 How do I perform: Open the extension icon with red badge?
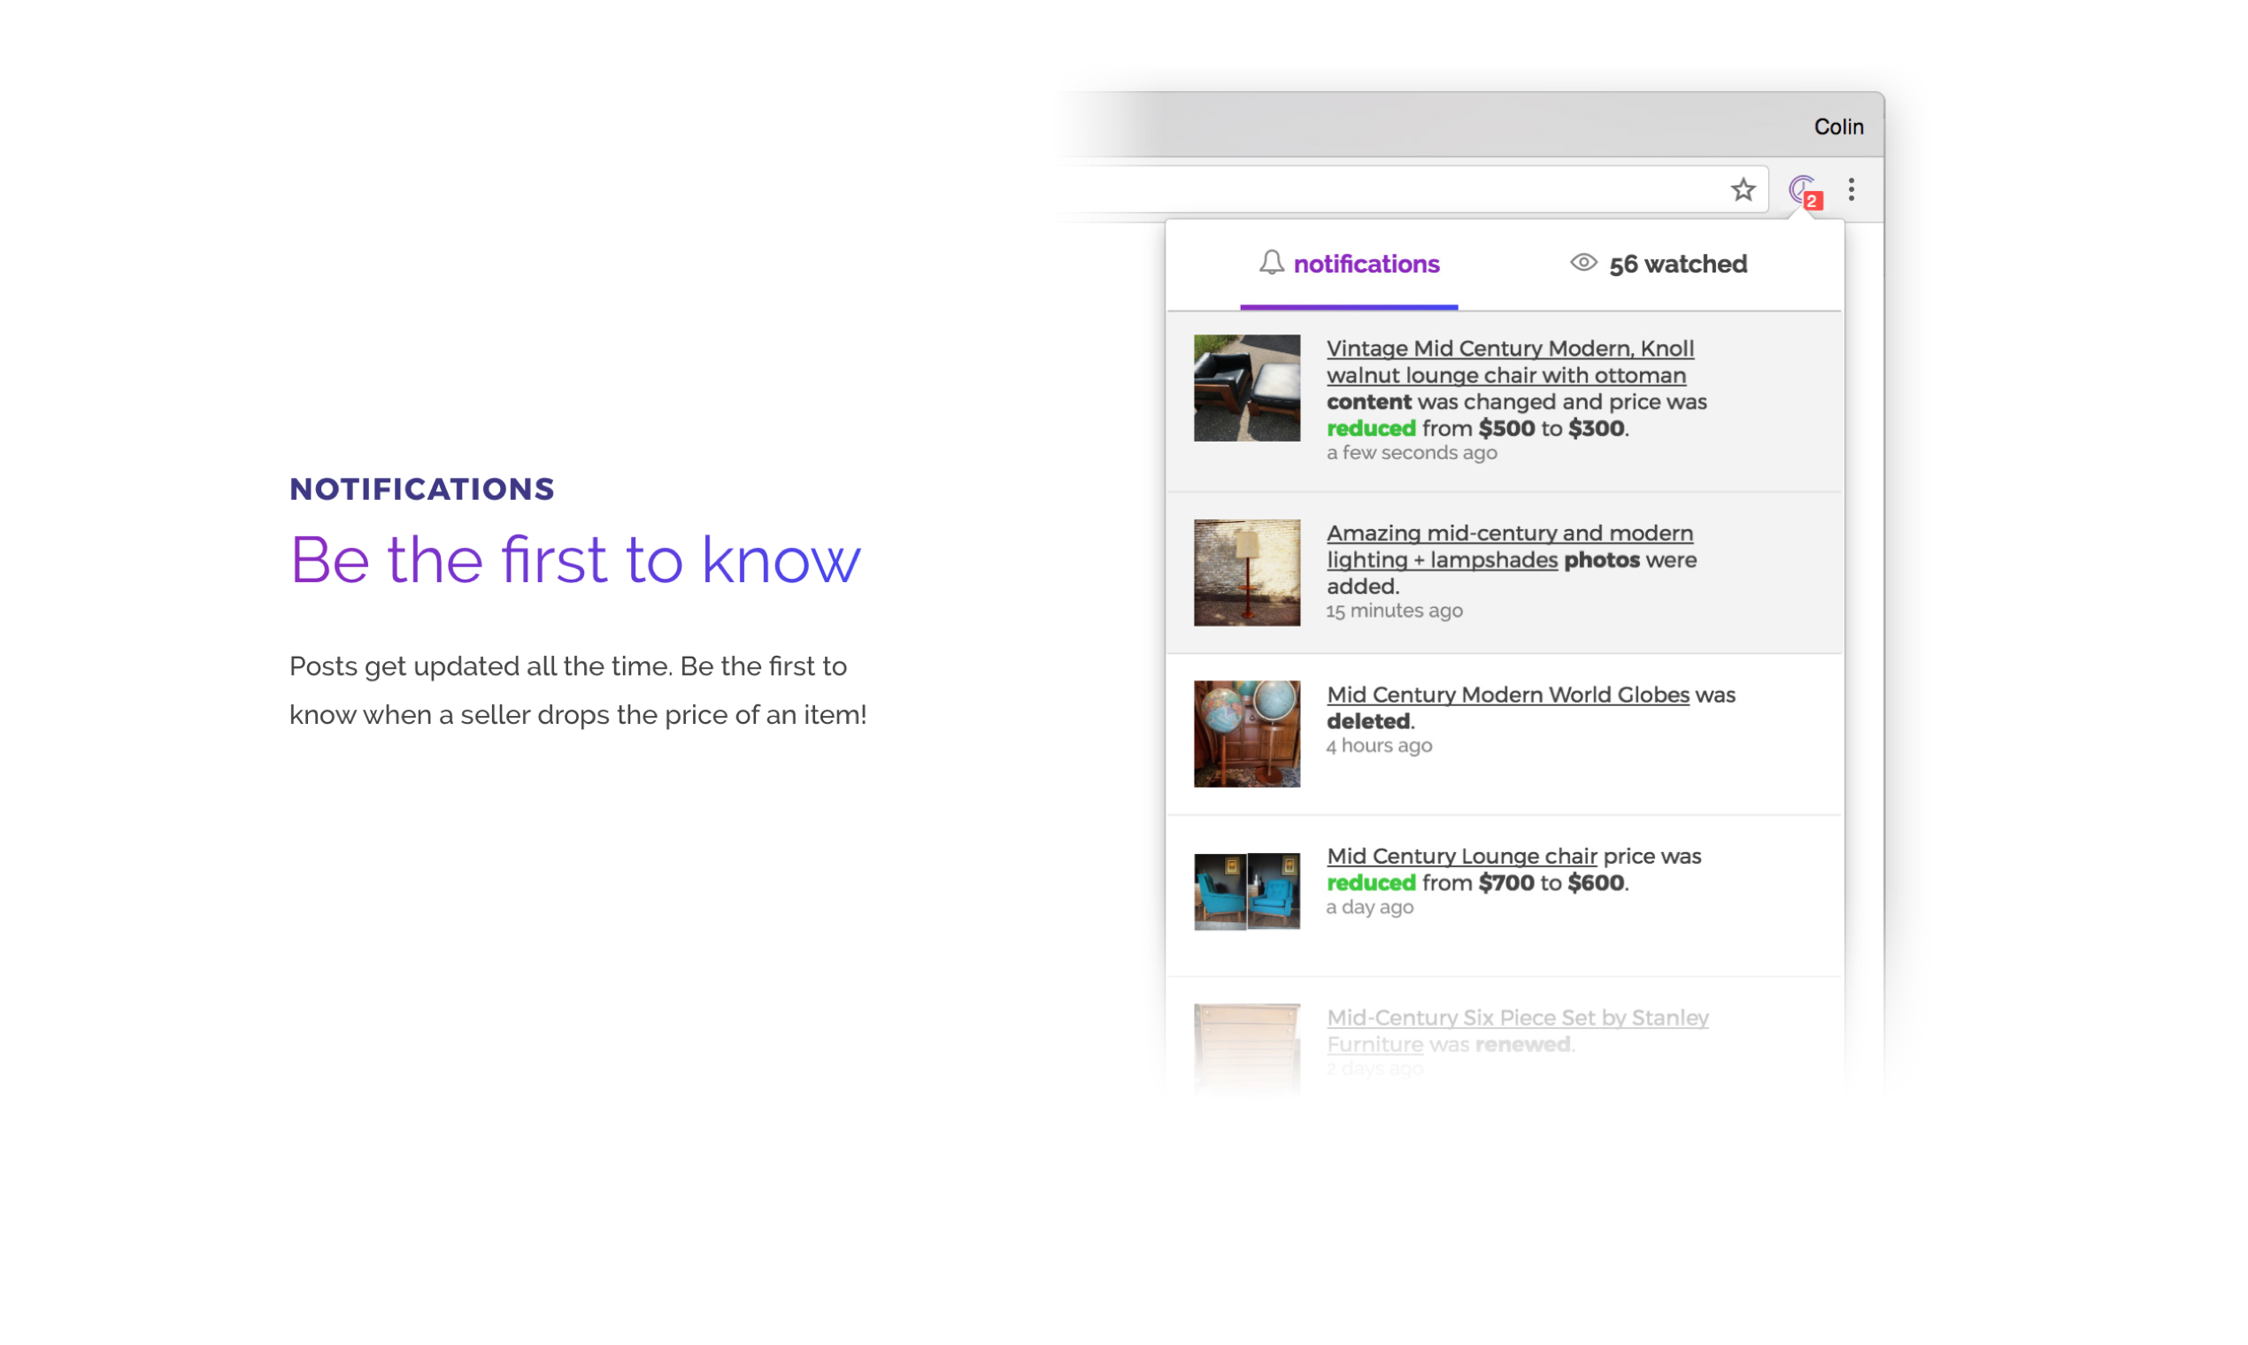[x=1802, y=190]
